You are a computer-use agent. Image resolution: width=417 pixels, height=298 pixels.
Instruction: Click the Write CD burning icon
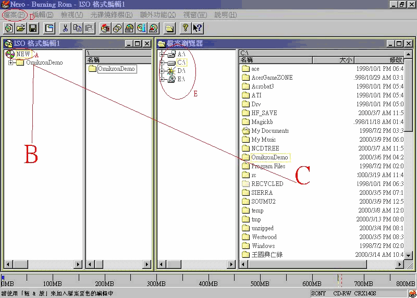click(x=105, y=28)
